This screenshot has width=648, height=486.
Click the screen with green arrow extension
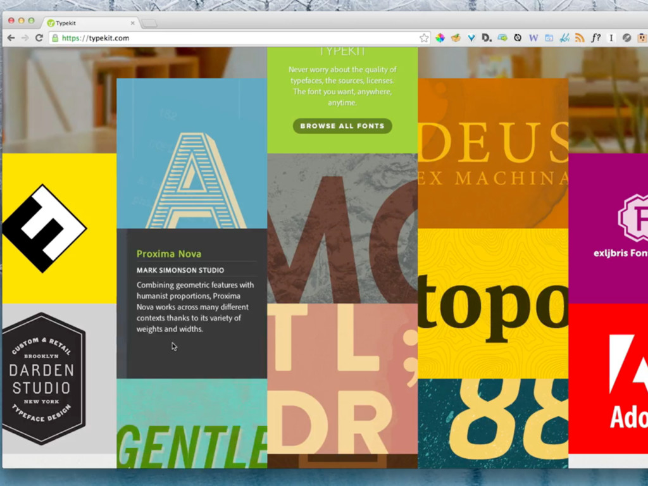point(502,37)
